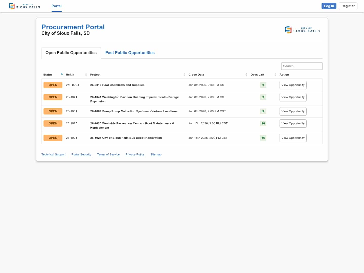Switch to Past Public Opportunities tab
This screenshot has width=364, height=273.
[130, 53]
